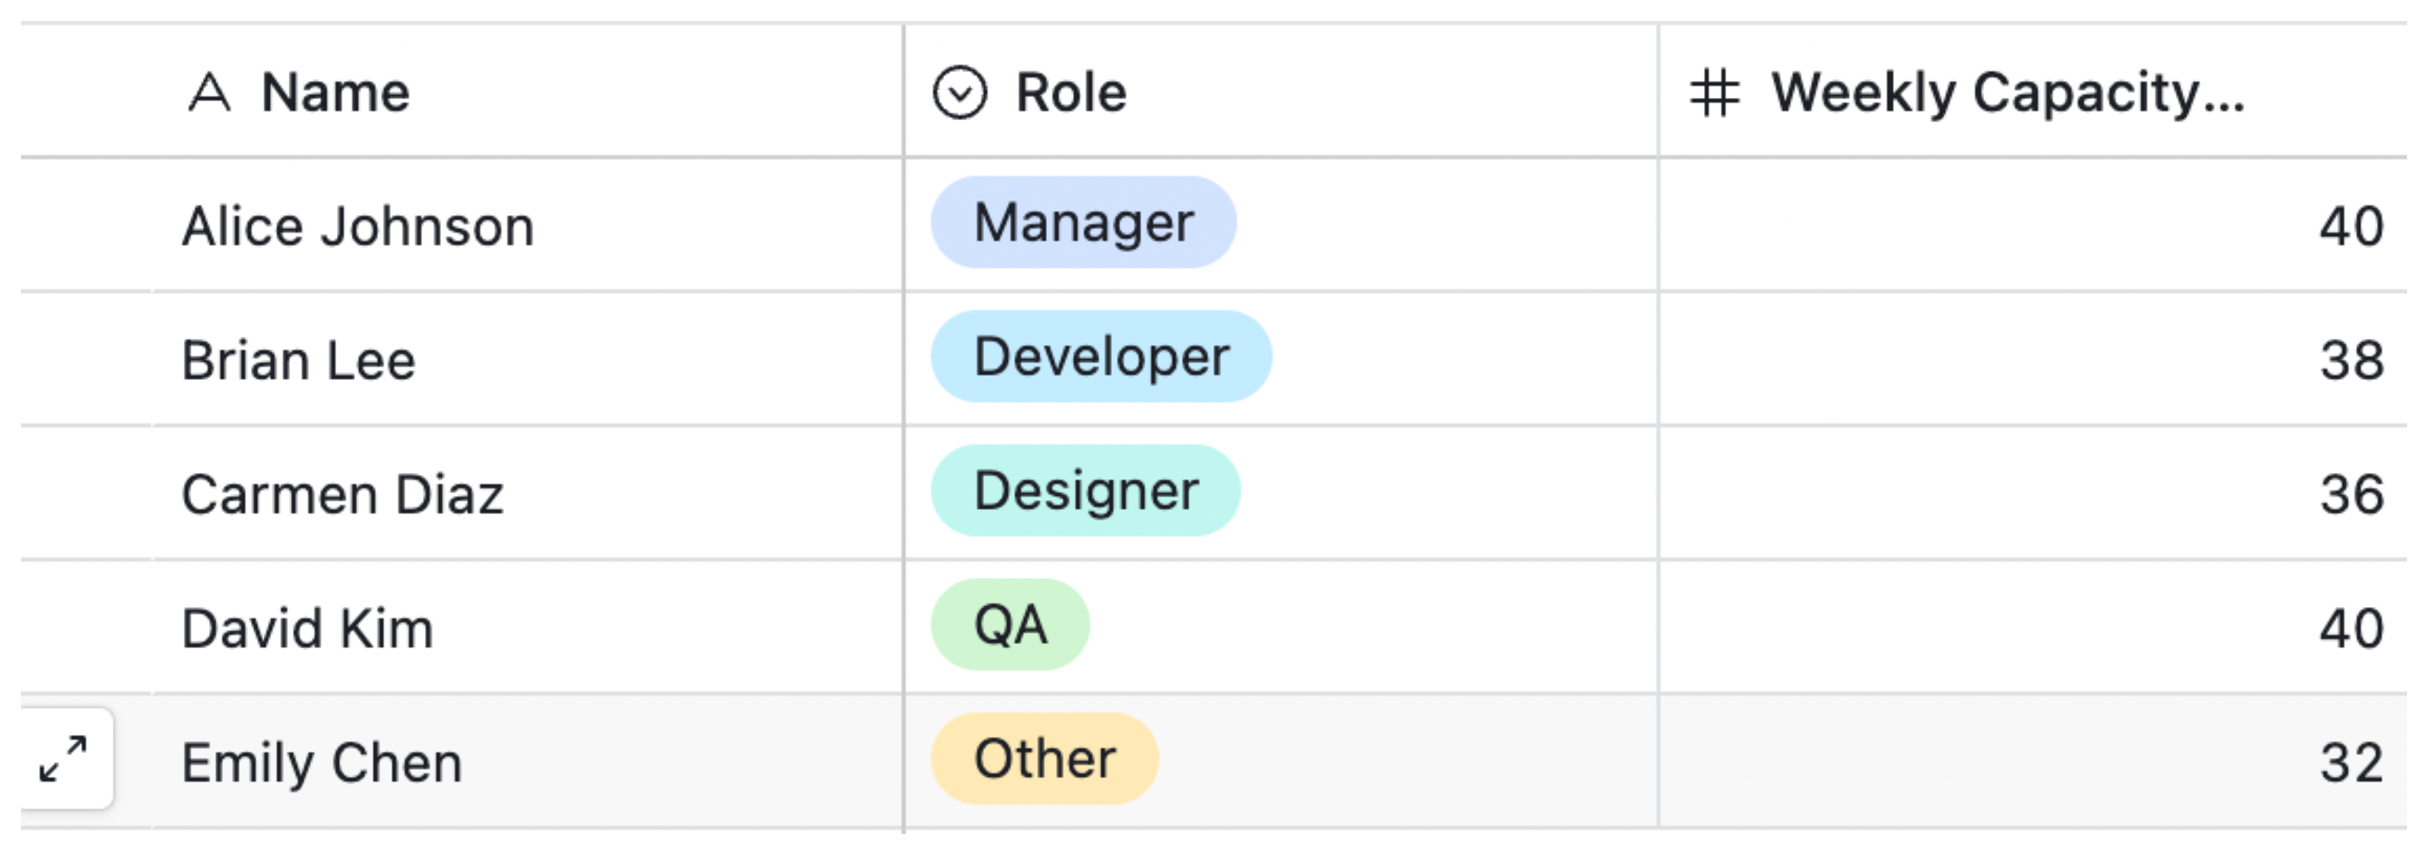Click the expand record icon beside Emily Chen
2428x855 pixels.
pos(64,759)
